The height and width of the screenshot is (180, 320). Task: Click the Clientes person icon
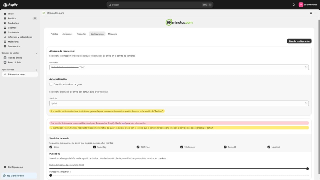tap(5, 28)
